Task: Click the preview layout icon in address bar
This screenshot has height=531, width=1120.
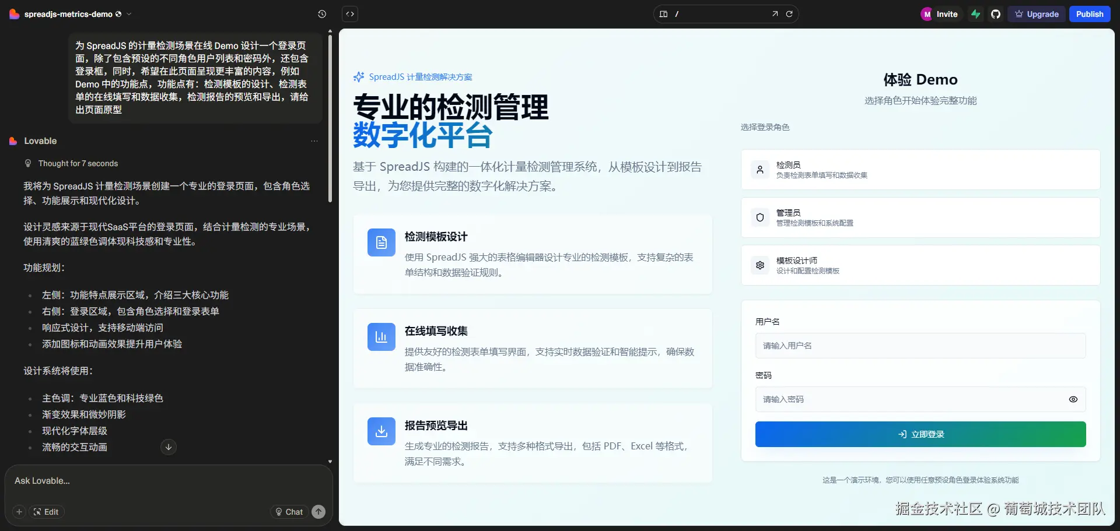Action: (x=663, y=14)
